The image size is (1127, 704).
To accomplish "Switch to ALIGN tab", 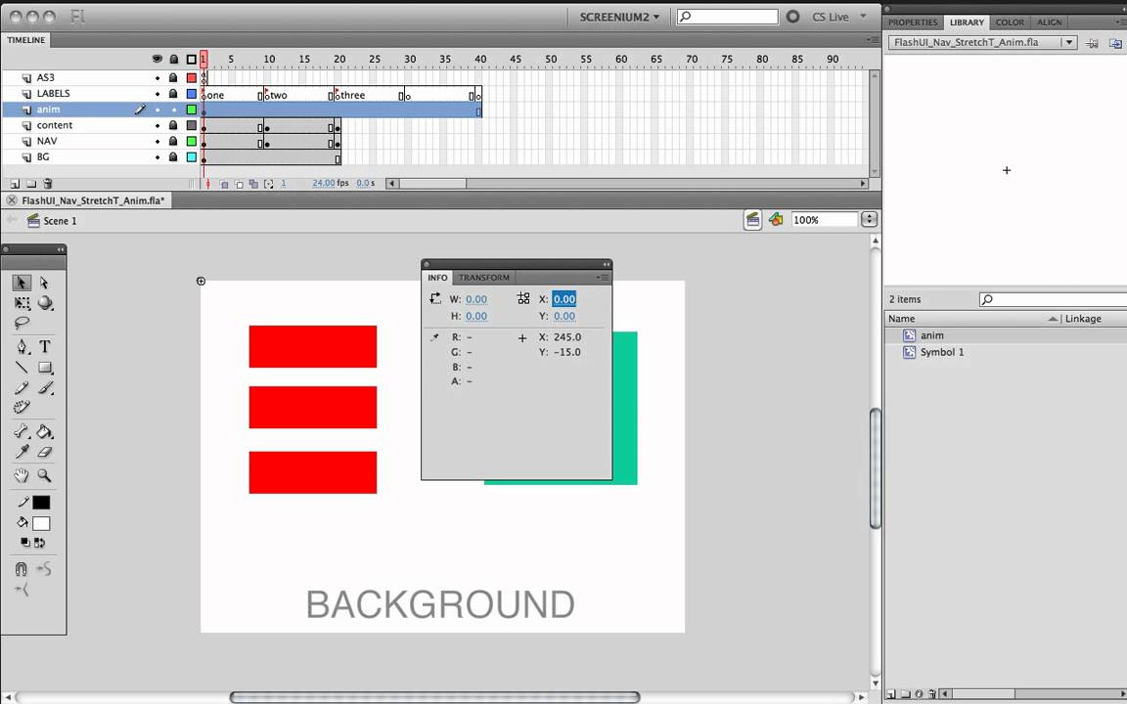I will click(x=1050, y=22).
